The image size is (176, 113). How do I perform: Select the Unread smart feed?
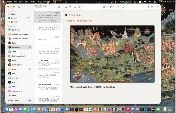[x=19, y=18]
